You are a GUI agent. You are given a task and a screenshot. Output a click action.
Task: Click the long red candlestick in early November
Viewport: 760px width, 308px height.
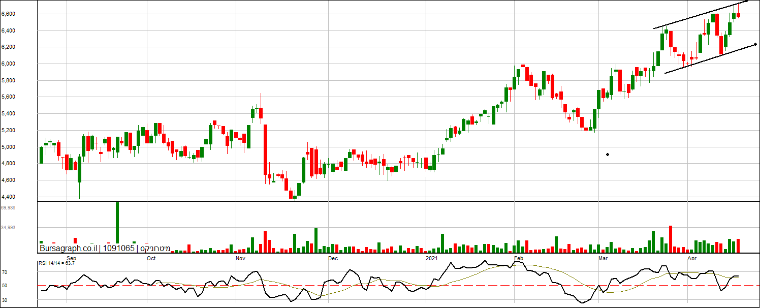(x=266, y=150)
